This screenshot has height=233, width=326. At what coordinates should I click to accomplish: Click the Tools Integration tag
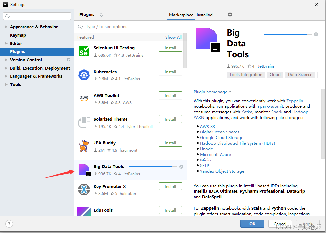point(245,75)
